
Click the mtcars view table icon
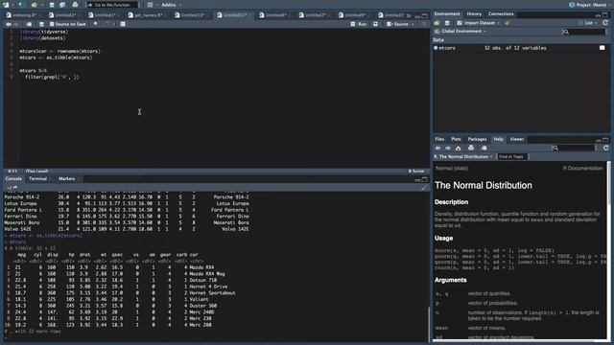602,48
